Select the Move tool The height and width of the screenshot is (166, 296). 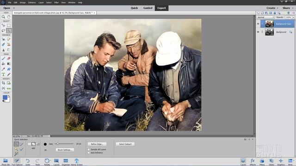3,25
